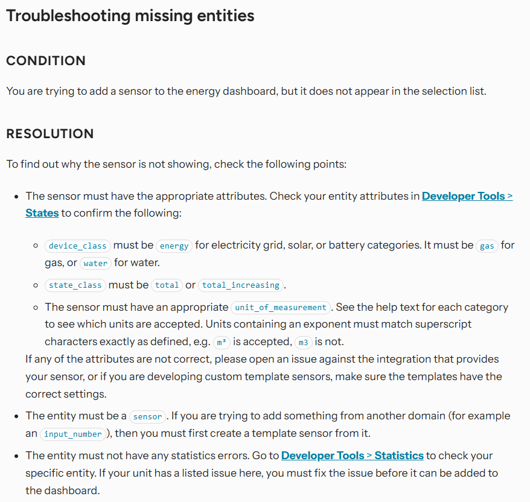Open the Developer Tools > States link
The height and width of the screenshot is (502, 530).
pyautogui.click(x=467, y=196)
